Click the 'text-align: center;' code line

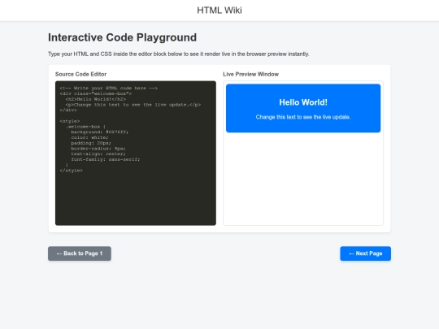[98, 154]
